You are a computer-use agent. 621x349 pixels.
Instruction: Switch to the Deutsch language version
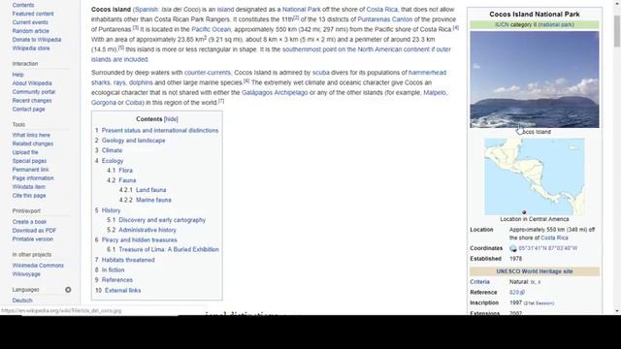(x=22, y=301)
